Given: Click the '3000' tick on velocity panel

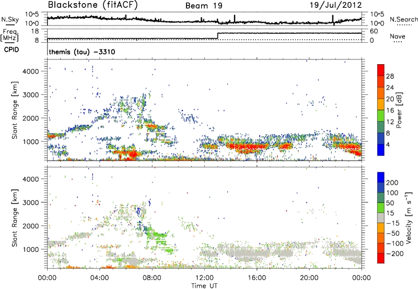Looking at the screenshot, I should (x=31, y=202).
